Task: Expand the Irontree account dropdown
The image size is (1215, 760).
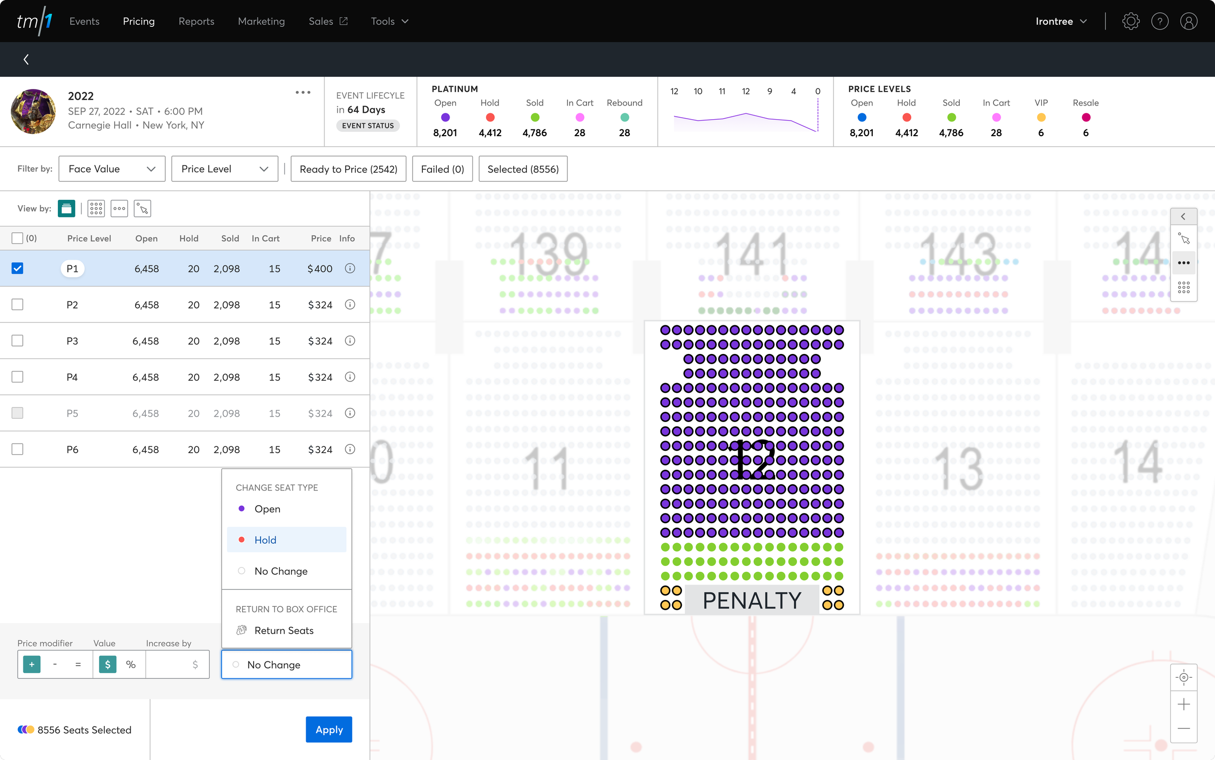Action: 1061,21
